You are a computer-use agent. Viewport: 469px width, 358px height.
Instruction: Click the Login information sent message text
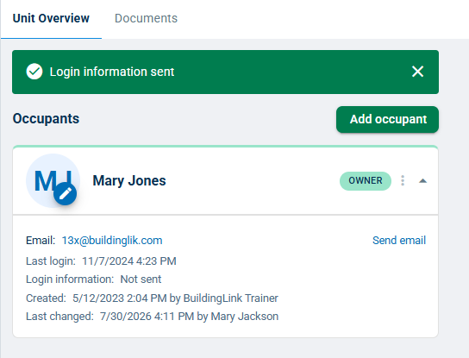click(x=112, y=72)
